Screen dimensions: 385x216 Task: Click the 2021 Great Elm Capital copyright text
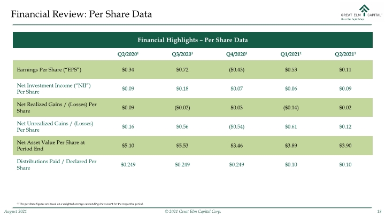pos(193,211)
